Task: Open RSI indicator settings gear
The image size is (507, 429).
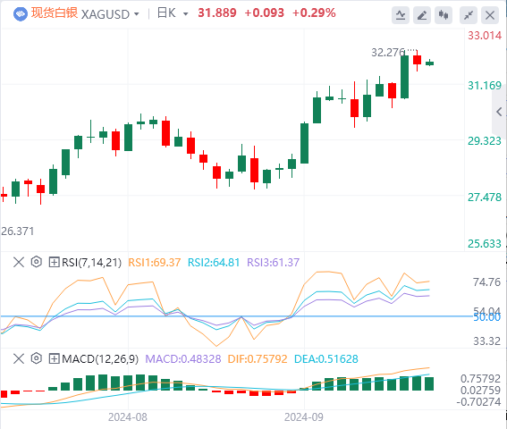Action: 37,262
